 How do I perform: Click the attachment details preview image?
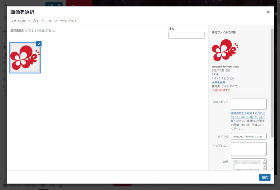pos(225,50)
